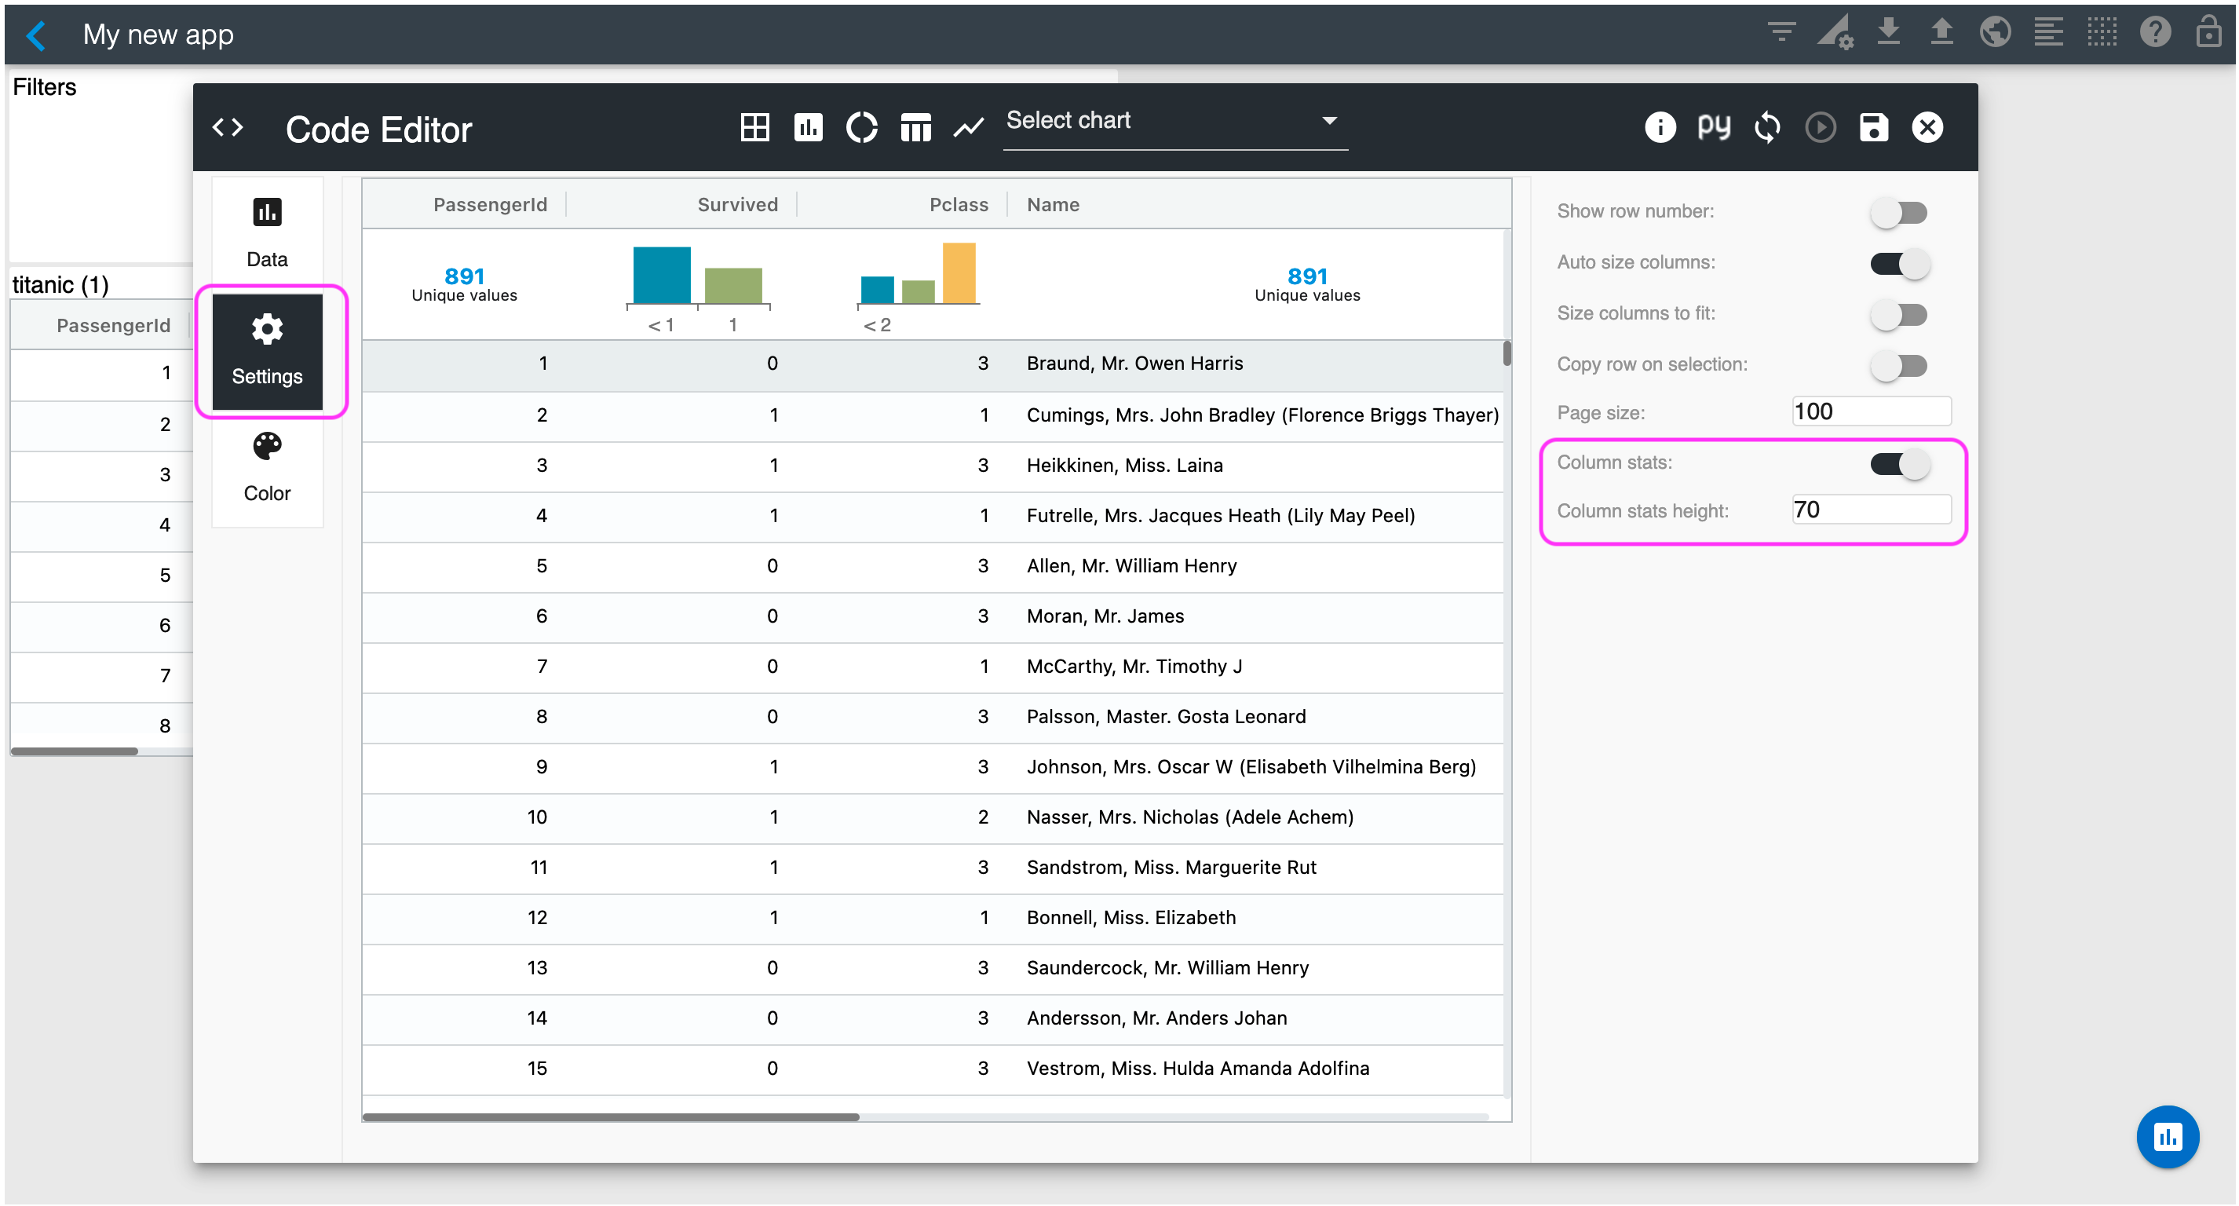Open the info icon in editor header

click(x=1660, y=127)
